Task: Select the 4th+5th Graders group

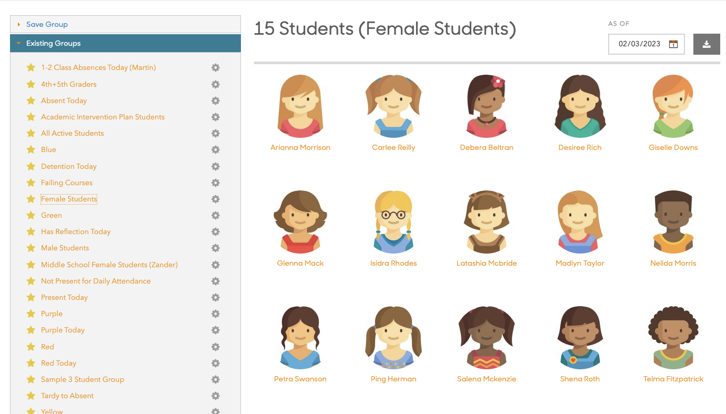Action: (68, 84)
